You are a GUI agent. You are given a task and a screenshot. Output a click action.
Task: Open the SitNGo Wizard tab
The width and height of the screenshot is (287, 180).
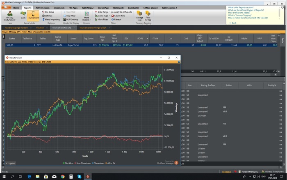click(x=150, y=8)
